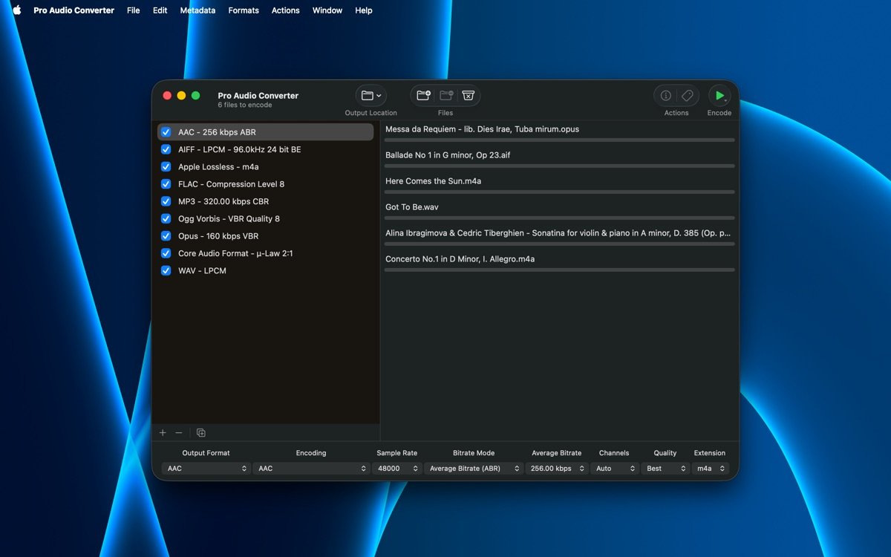Select FLAC - Compression Level 8 preset row
The height and width of the screenshot is (557, 891).
(265, 184)
